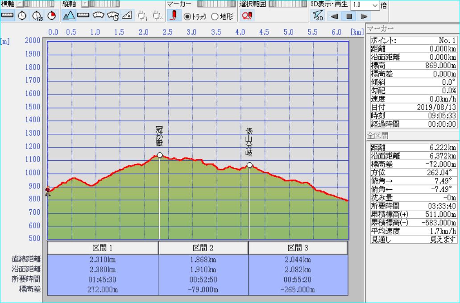Stop the 3D playback
Image resolution: width=460 pixels, height=303 pixels.
click(x=349, y=17)
